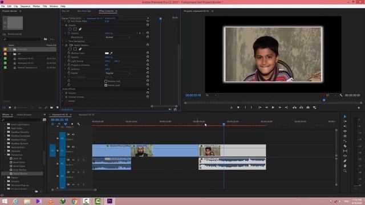Toggle the Shadow Color animation stopwatch

coord(69,53)
